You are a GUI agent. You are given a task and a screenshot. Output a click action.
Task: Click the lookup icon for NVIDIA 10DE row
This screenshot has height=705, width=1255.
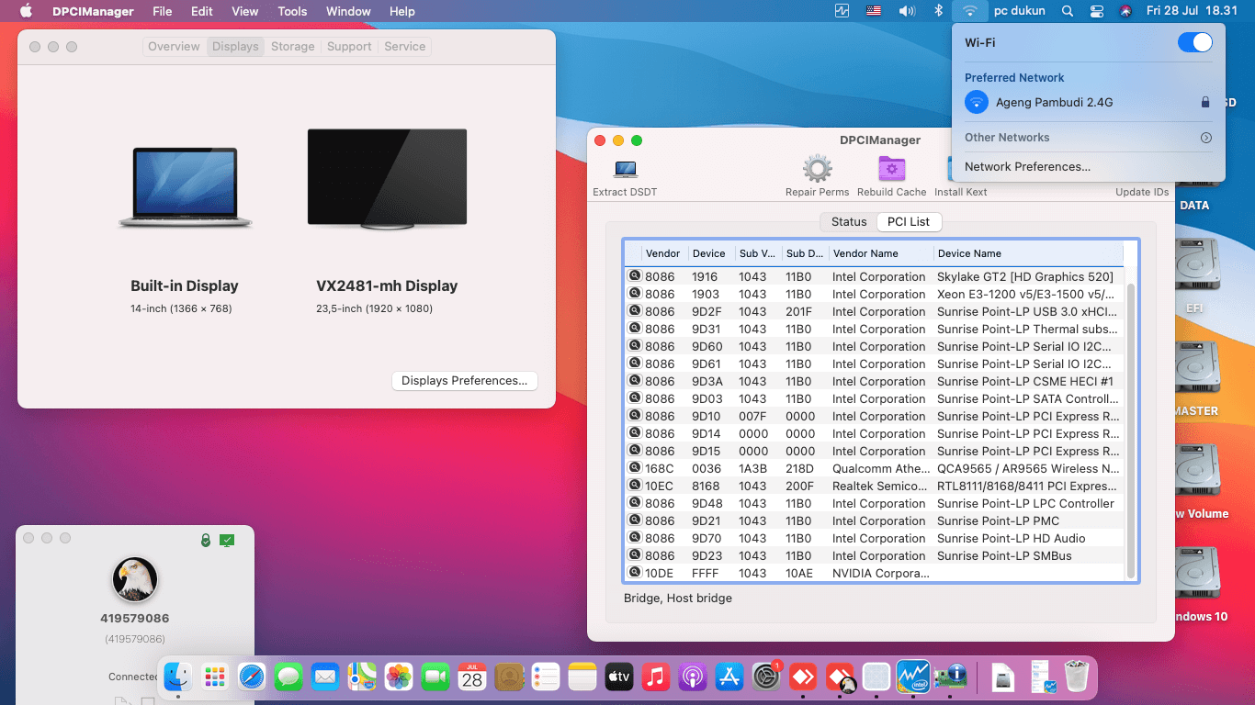coord(634,573)
